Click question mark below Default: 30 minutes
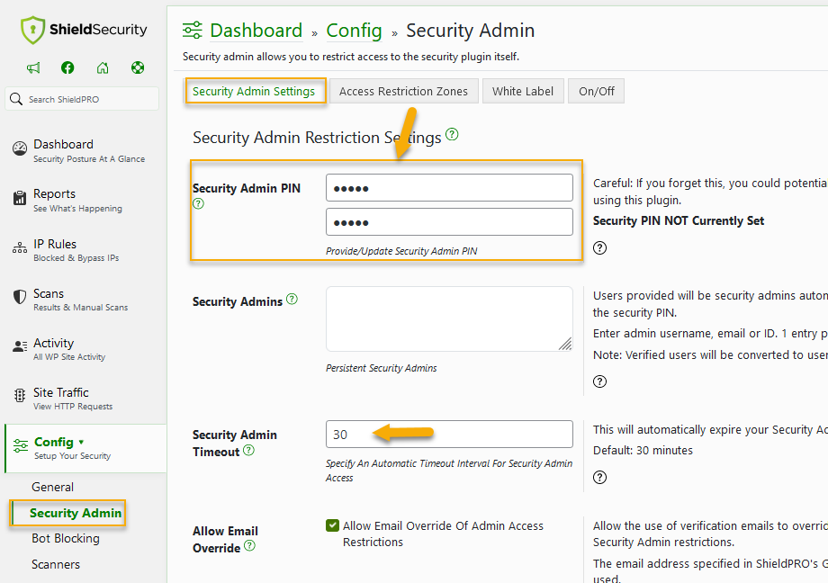 click(x=600, y=478)
